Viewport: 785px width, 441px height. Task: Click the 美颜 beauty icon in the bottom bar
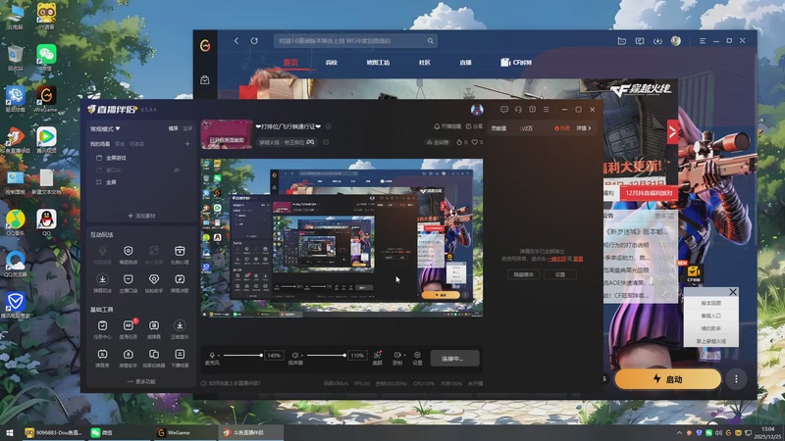pyautogui.click(x=378, y=355)
